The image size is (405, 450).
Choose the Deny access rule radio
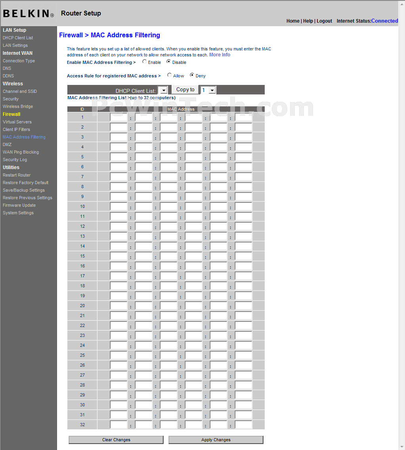click(x=192, y=75)
